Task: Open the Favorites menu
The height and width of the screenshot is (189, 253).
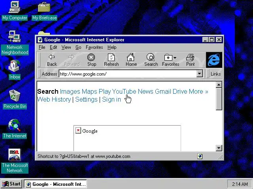Action: (94, 47)
